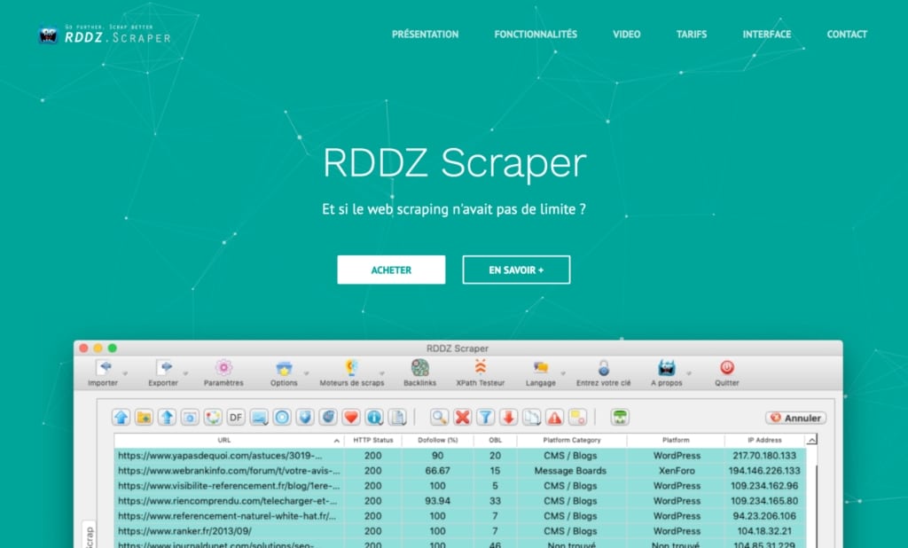Click the XenForo platform cell

(677, 471)
